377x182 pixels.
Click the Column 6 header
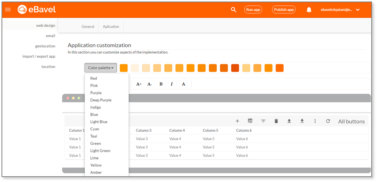pos(244,130)
